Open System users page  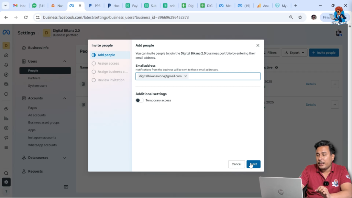pyautogui.click(x=37, y=86)
